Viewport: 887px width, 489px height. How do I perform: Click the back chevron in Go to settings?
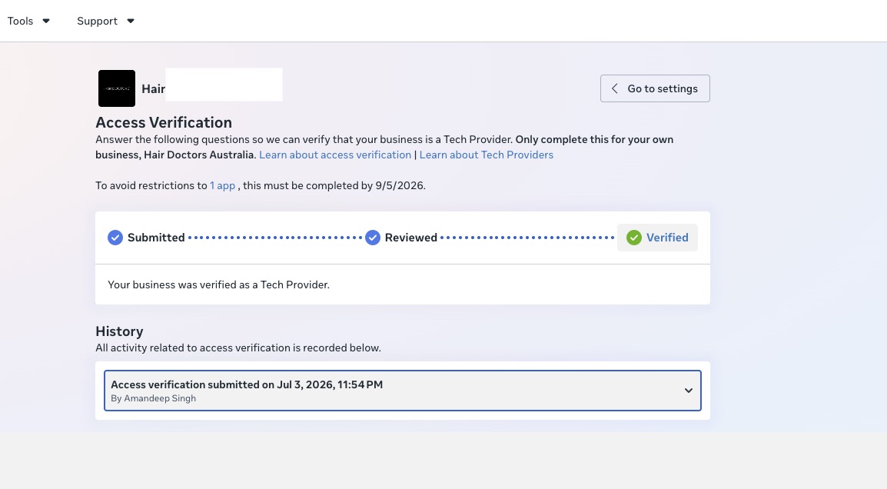tap(614, 88)
